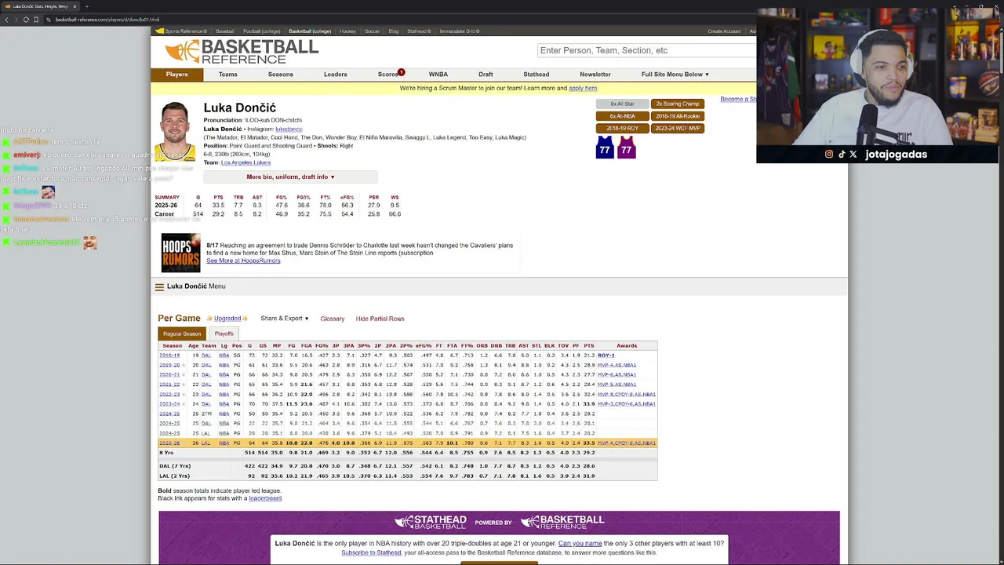Screen dimensions: 1004x565
Task: Select the Regular Season stats tab
Action: pyautogui.click(x=182, y=334)
